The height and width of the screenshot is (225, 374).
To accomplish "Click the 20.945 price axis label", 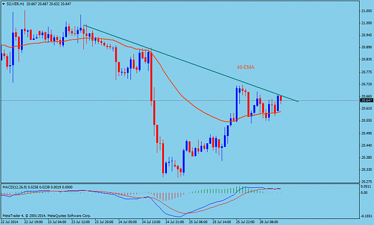I will tap(366, 35).
